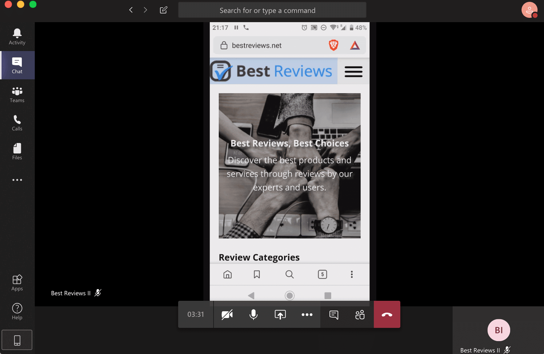The height and width of the screenshot is (354, 544).
Task: Turn on your camera
Action: [x=227, y=314]
